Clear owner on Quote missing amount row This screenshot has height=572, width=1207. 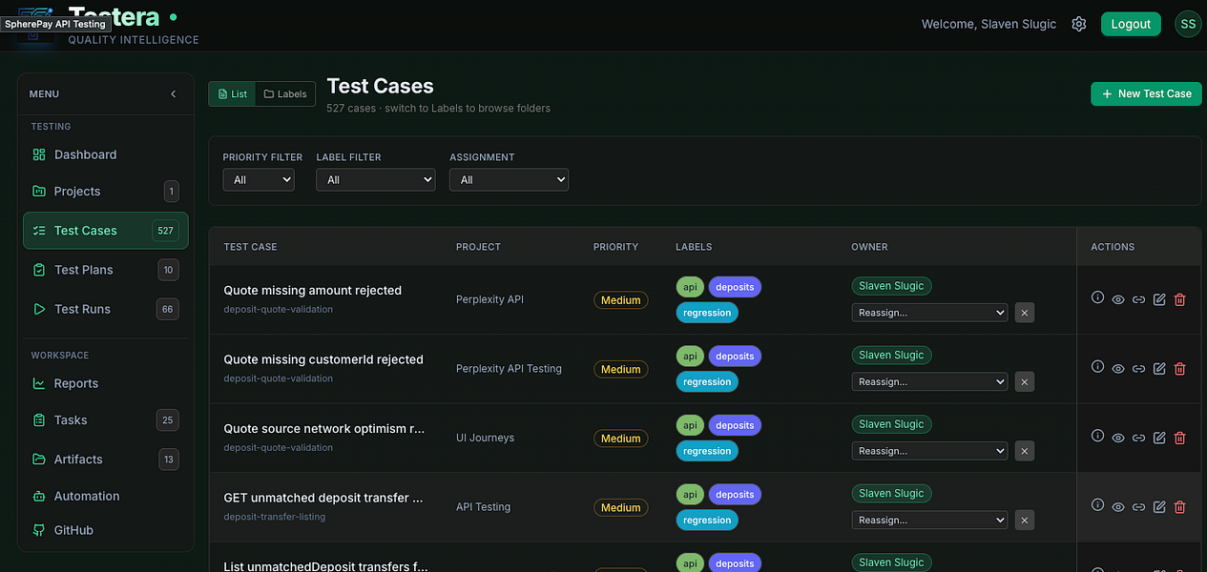click(1024, 313)
